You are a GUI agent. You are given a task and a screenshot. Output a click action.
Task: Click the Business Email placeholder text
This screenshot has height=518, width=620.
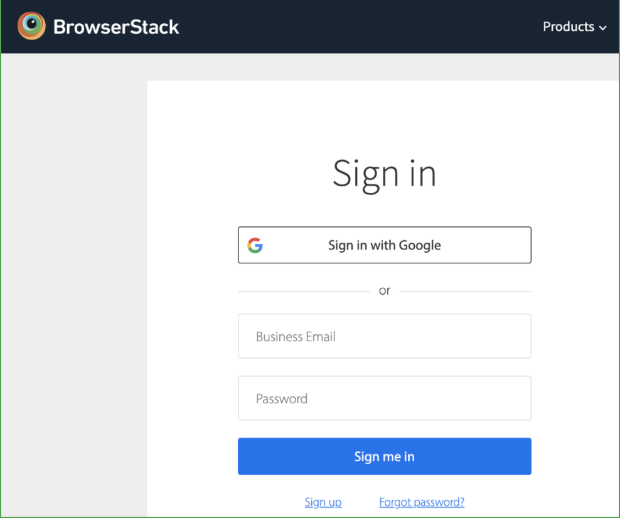296,336
